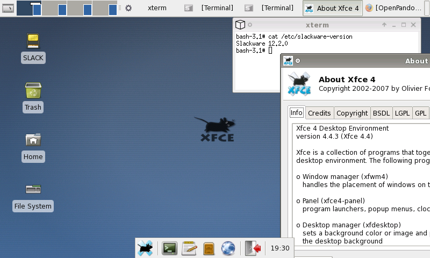Open the Xfce mouse menu in bottom panel
Screen dimensions: 430x258
[x=145, y=248]
